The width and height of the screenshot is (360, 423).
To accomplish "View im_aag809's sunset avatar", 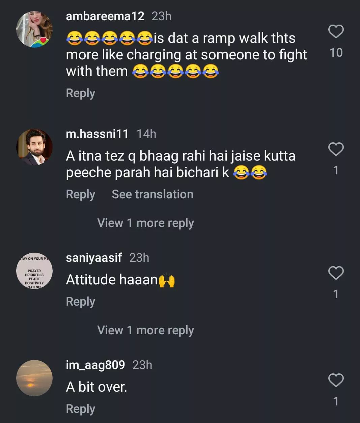I will click(34, 378).
